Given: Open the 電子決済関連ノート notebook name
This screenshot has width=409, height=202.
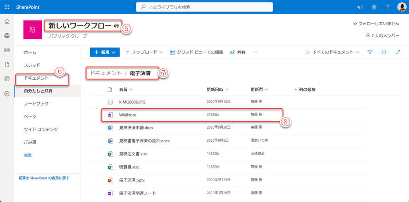Looking at the screenshot, I should coord(138,193).
